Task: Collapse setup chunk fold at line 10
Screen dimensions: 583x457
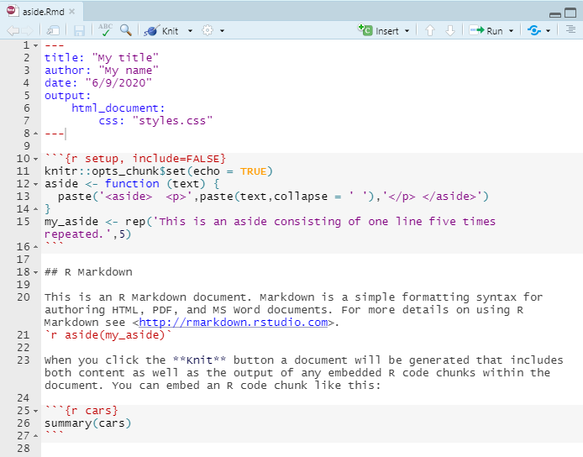Action: [35, 159]
